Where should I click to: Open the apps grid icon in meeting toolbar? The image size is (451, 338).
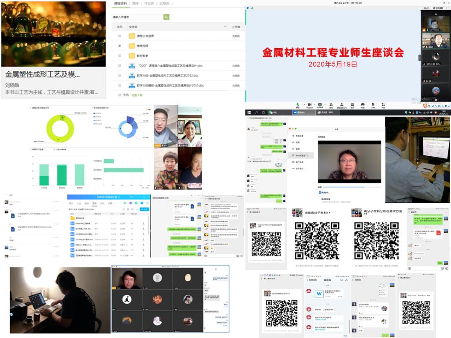383,105
